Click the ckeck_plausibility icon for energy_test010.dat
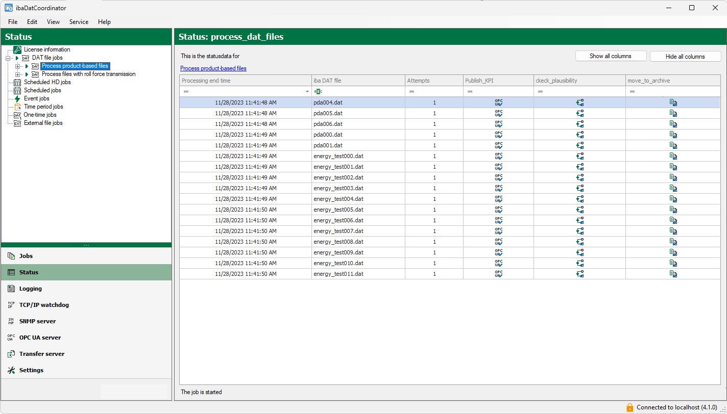This screenshot has height=414, width=727. [580, 263]
